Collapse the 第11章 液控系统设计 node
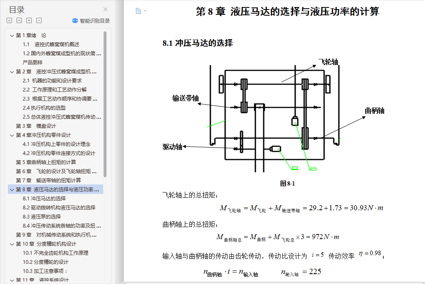425x284 pixels. 12,280
